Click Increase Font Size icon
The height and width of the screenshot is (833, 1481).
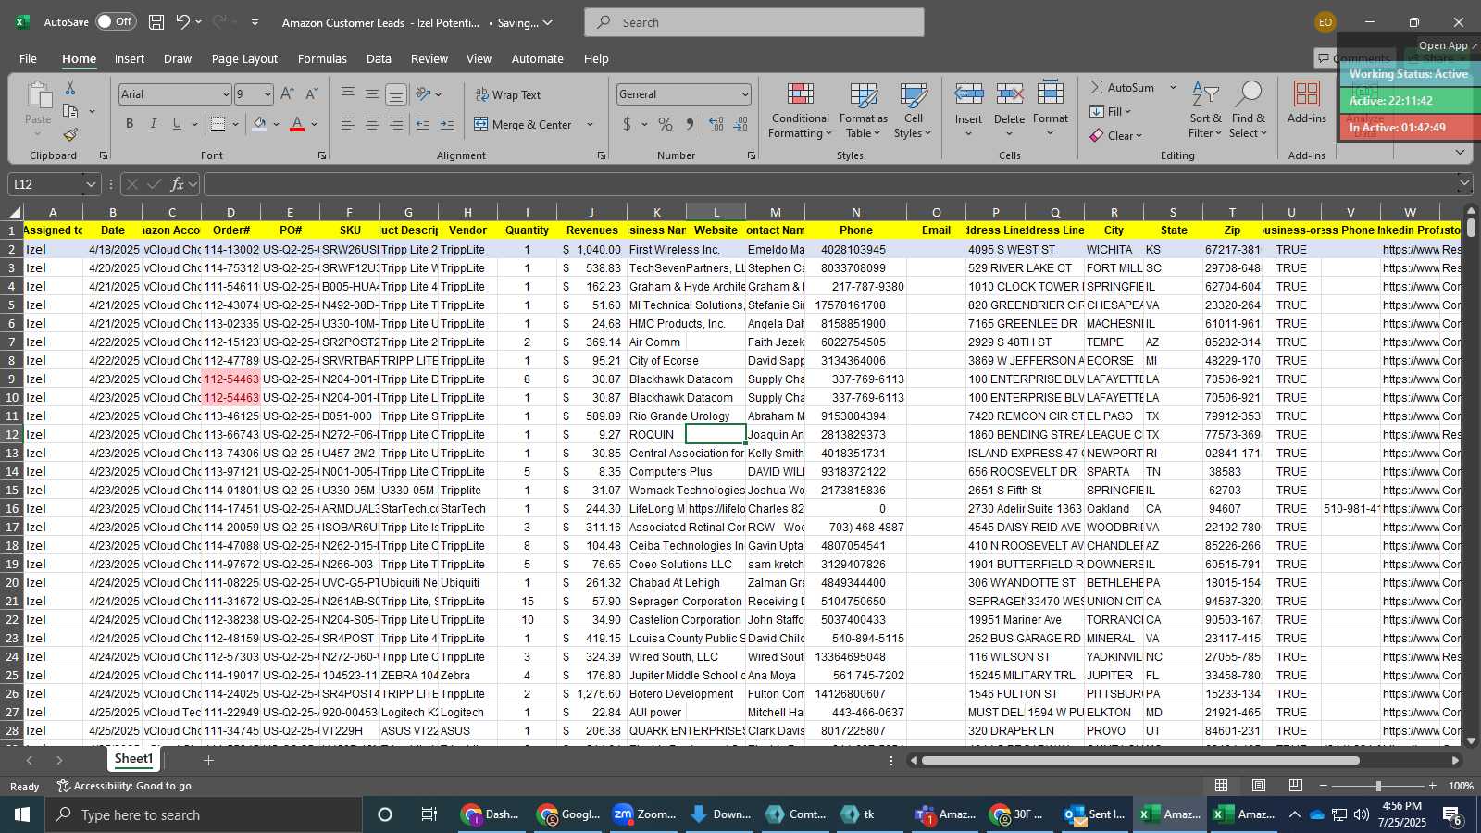(x=287, y=94)
